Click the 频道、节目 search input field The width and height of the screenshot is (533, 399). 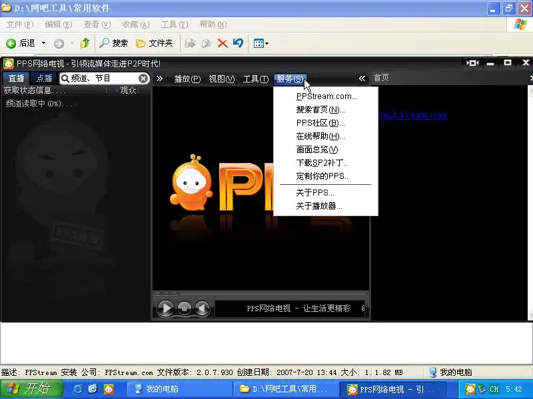(x=104, y=78)
